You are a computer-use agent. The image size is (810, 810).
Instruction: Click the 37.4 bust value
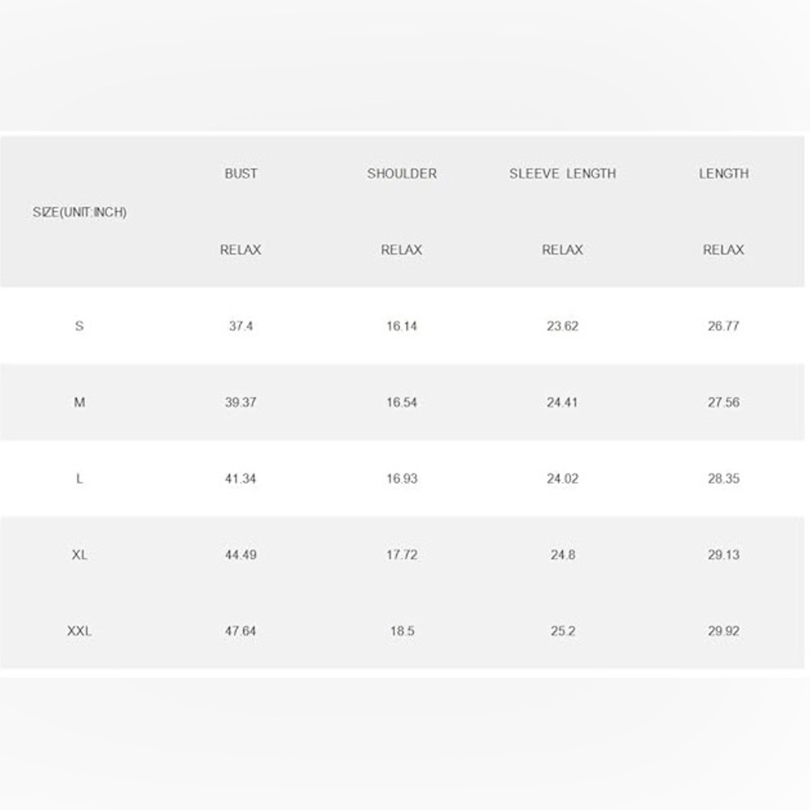point(241,326)
